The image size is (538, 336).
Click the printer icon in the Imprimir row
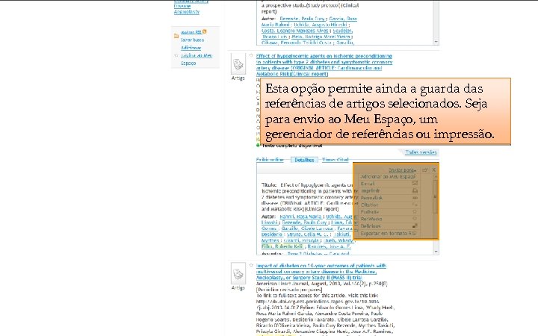tap(415, 190)
